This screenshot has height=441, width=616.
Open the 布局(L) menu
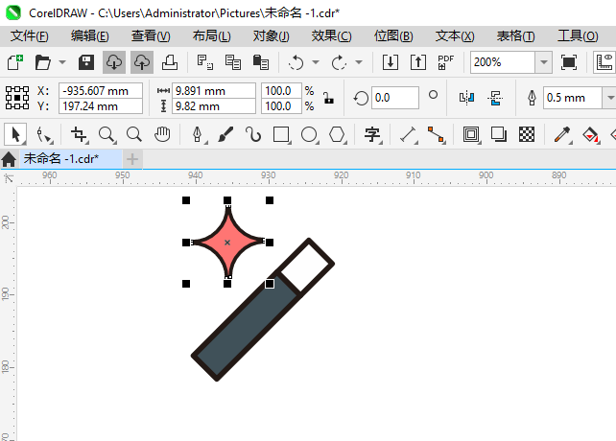pos(212,36)
